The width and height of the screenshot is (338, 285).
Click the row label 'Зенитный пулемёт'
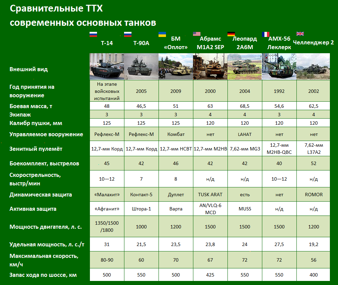tap(36, 149)
